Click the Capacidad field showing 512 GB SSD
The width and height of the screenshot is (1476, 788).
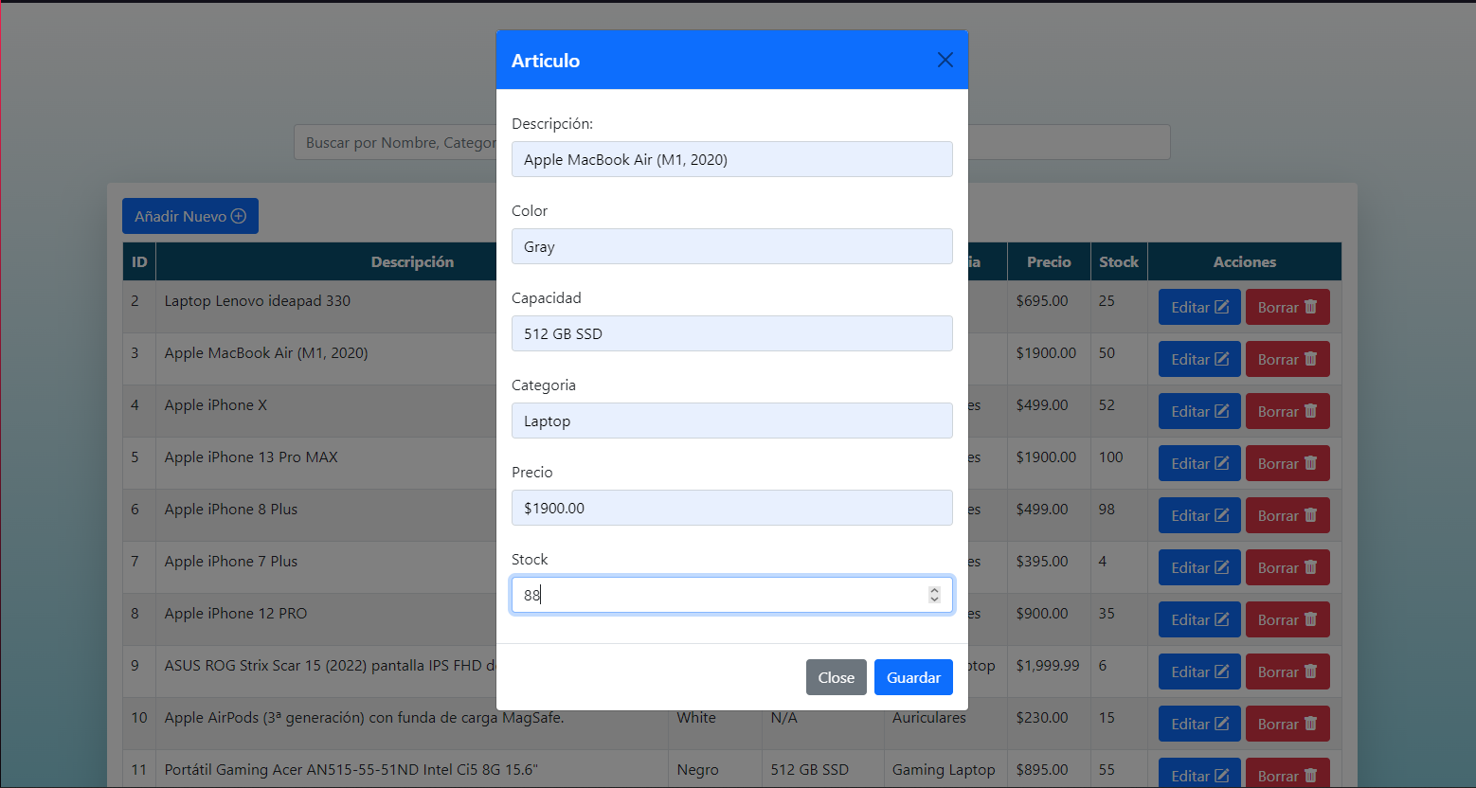[731, 333]
